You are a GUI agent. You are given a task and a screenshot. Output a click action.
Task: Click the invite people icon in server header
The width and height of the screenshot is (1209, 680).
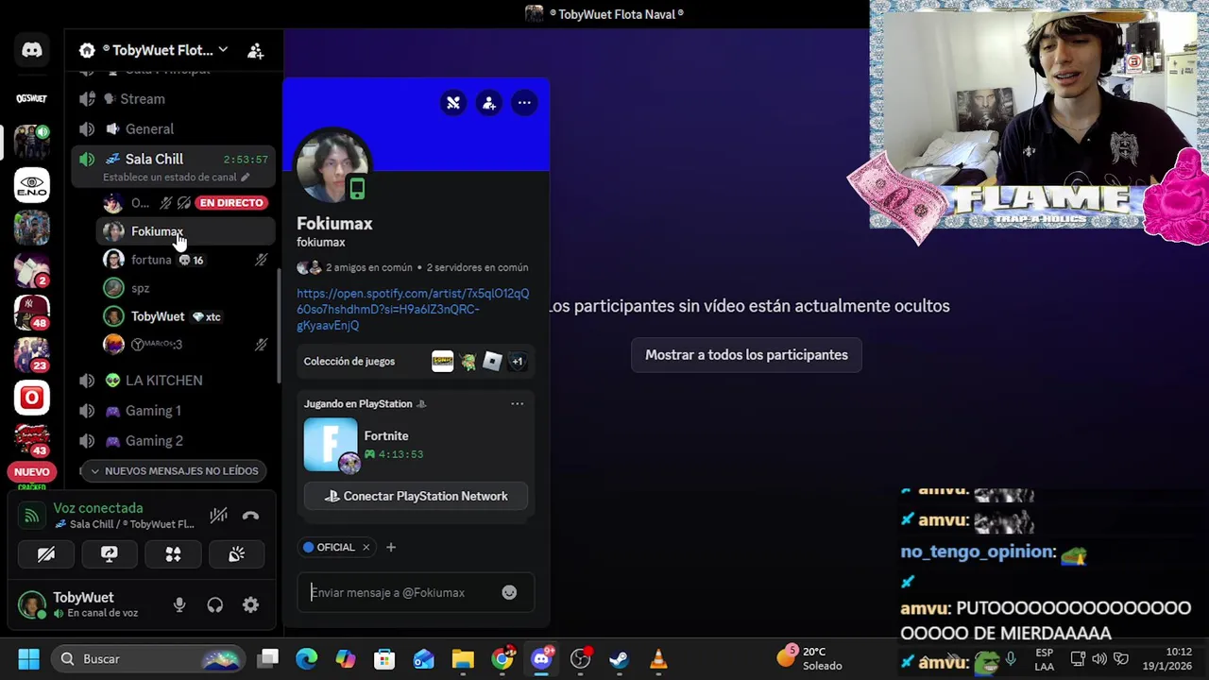coord(255,51)
